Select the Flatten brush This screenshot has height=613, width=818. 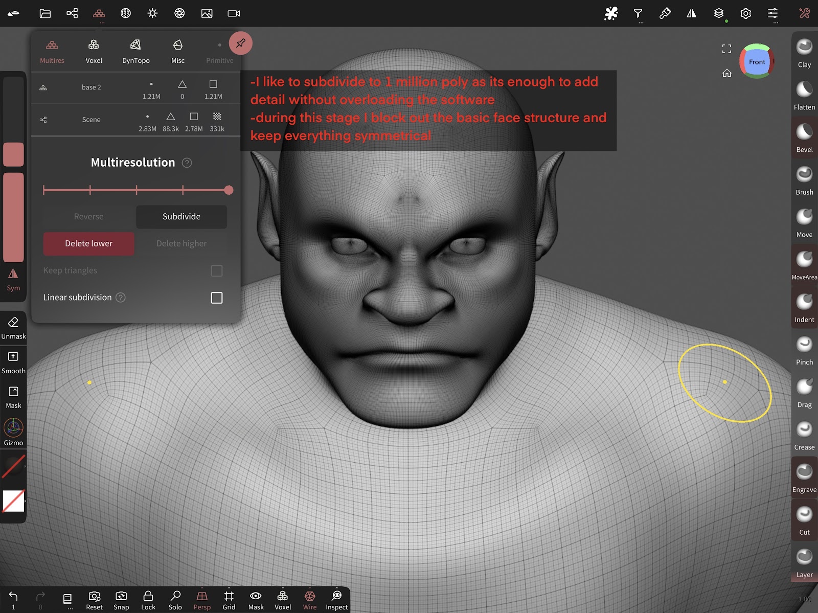(x=804, y=96)
